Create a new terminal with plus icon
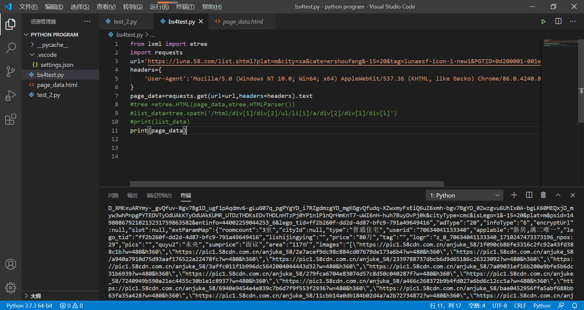This screenshot has width=584, height=310. point(514,195)
